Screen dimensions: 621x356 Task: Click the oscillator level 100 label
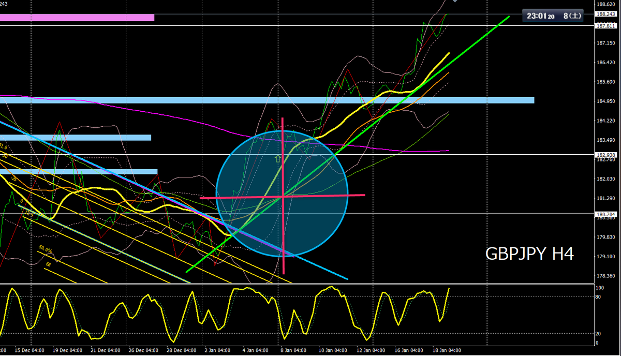(601, 287)
